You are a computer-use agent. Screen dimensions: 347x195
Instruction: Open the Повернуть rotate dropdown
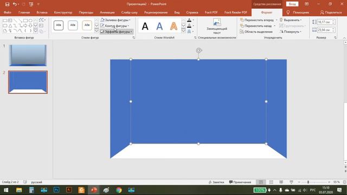click(x=291, y=32)
